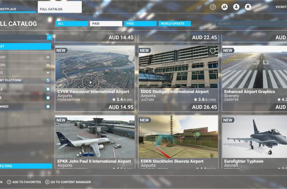Show All catalog items
The height and width of the screenshot is (189, 287).
[x=72, y=23]
